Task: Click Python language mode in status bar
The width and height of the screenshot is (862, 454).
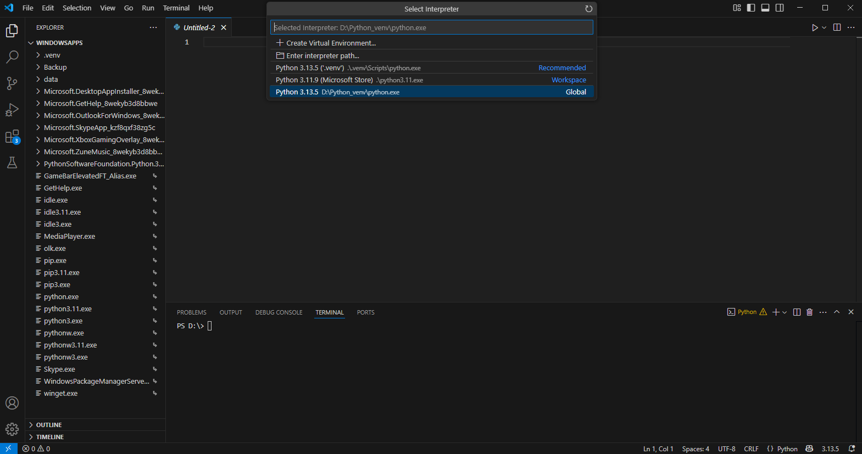Action: [x=787, y=449]
